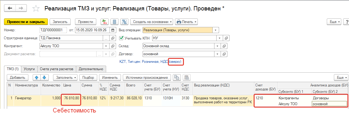Open calendar picker for document date
The width and height of the screenshot is (349, 118).
tap(113, 30)
